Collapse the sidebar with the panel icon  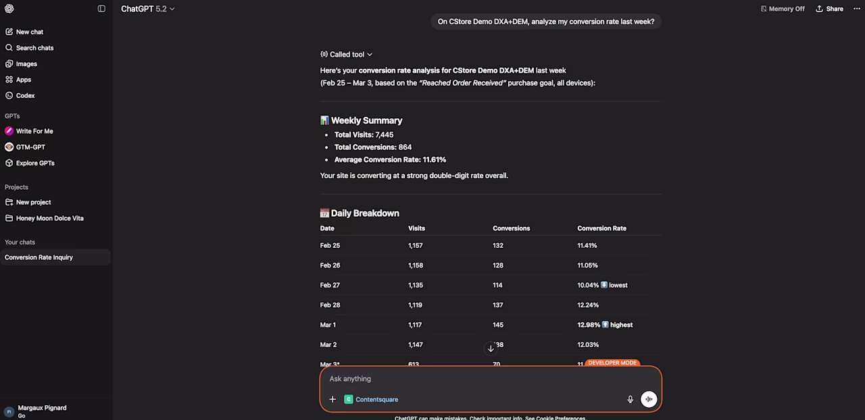[x=101, y=9]
